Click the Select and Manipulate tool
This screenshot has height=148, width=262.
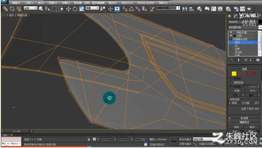point(111,9)
